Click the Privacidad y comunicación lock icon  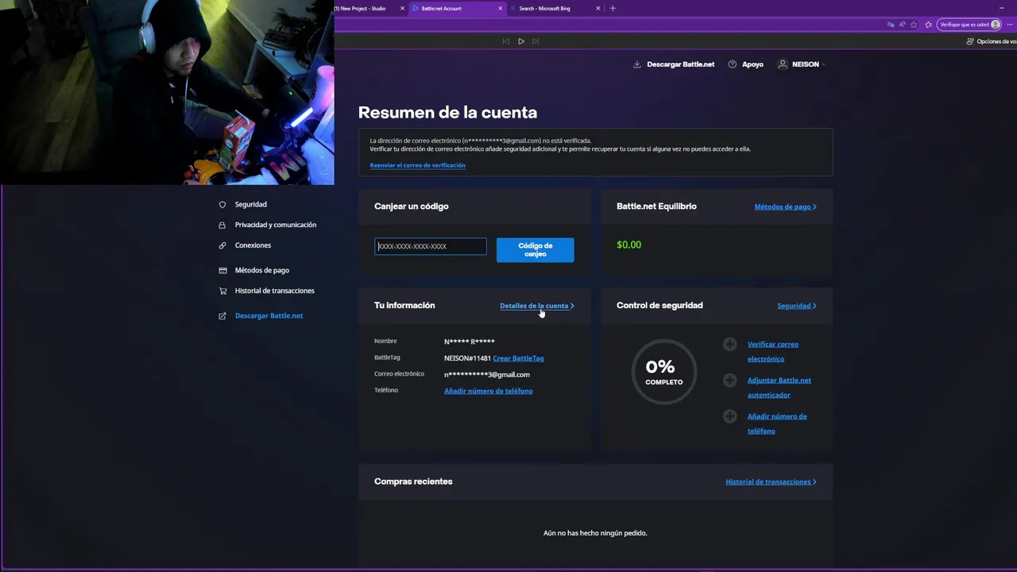coord(222,225)
